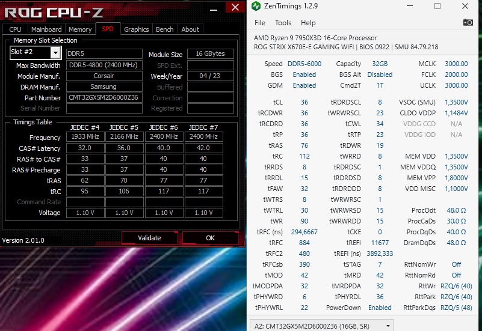Maximize the ZenTimings window
This screenshot has width=482, height=331.
click(x=437, y=6)
